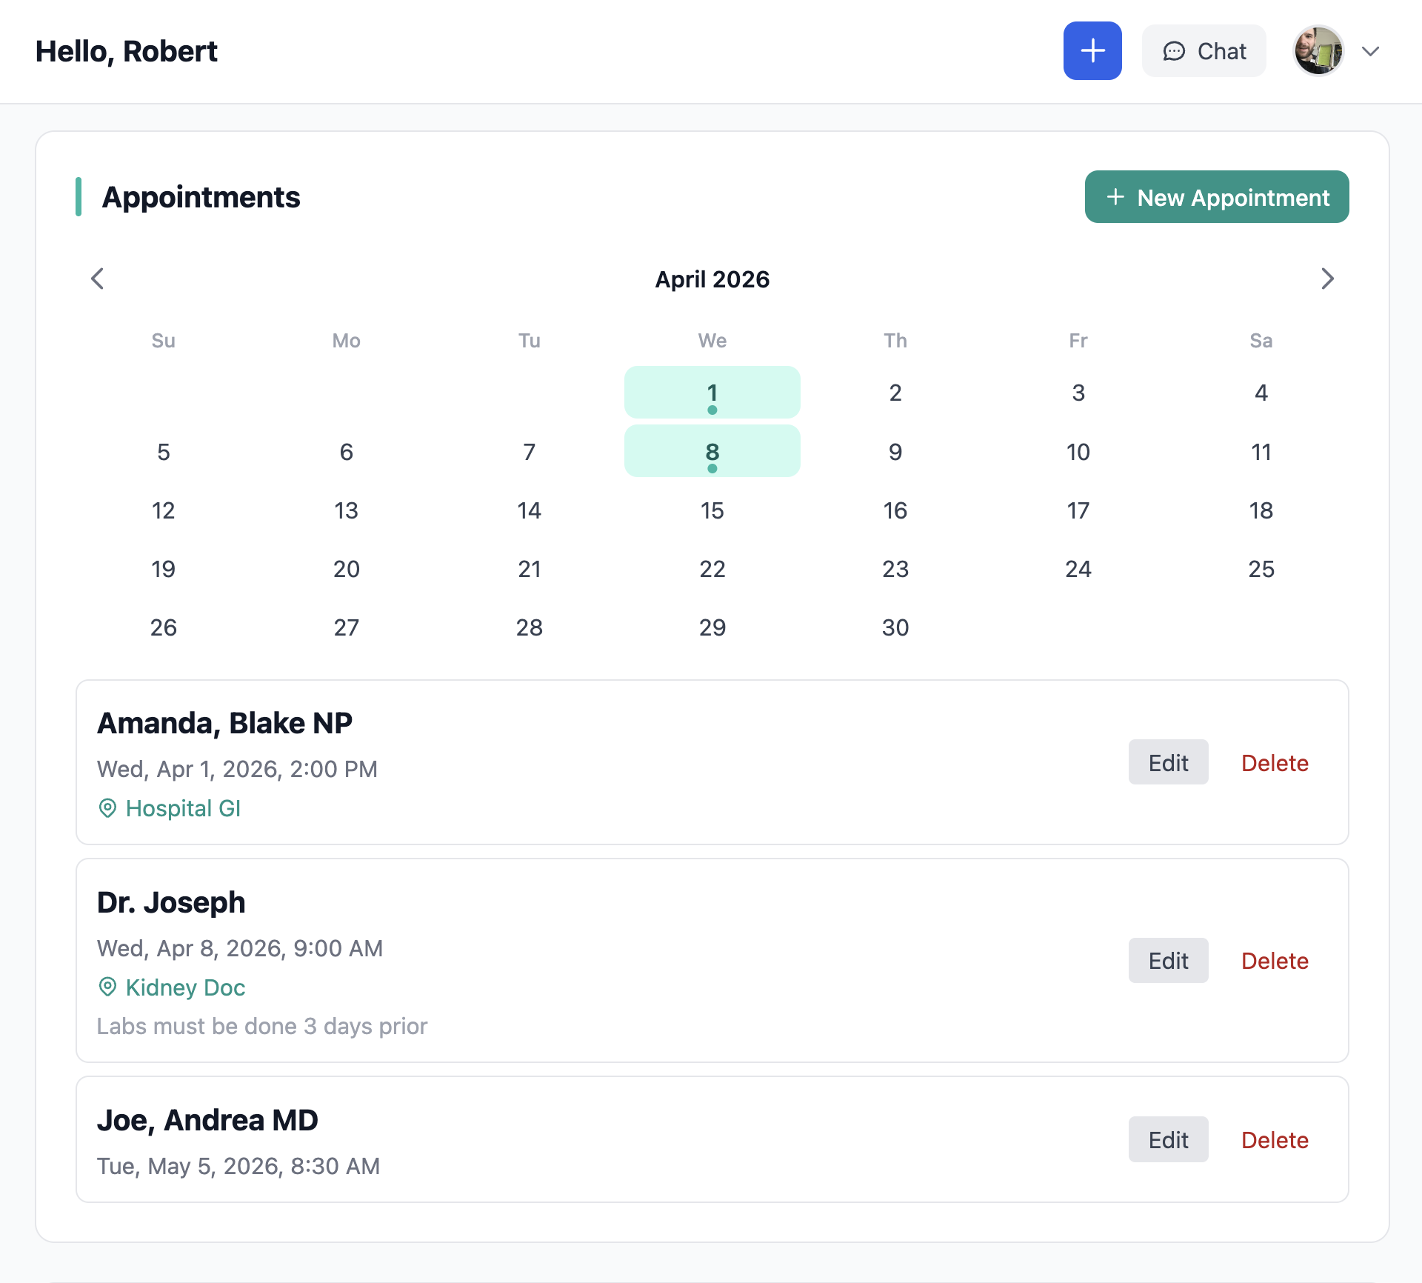Click the location pin beside Kidney Doc
The height and width of the screenshot is (1283, 1422).
[x=107, y=987]
